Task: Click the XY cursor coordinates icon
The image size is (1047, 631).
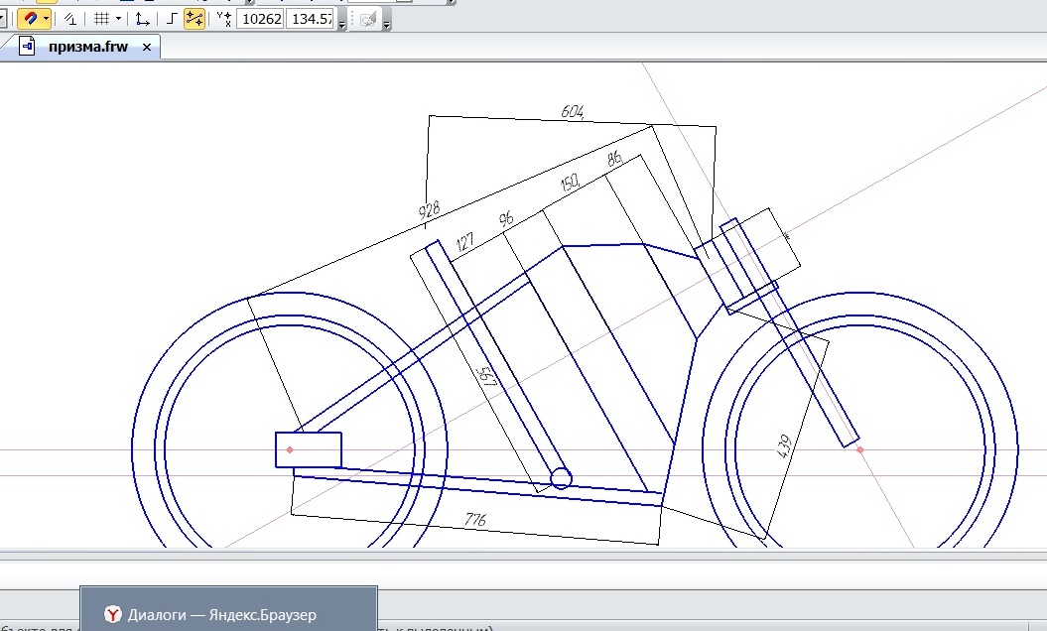Action: (223, 19)
